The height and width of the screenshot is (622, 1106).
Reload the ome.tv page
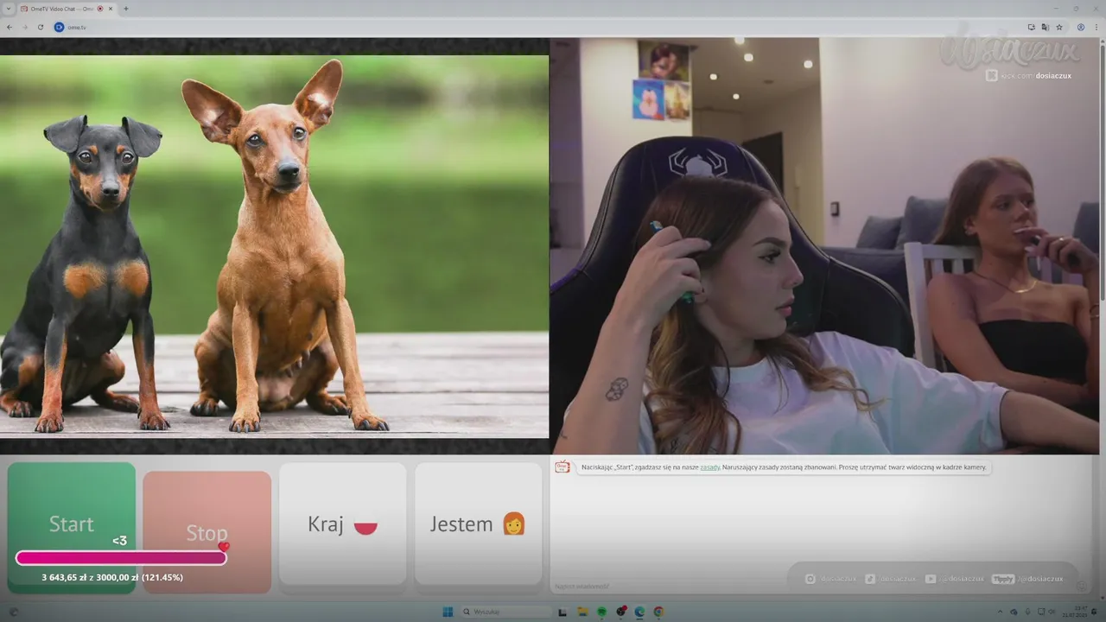(41, 27)
